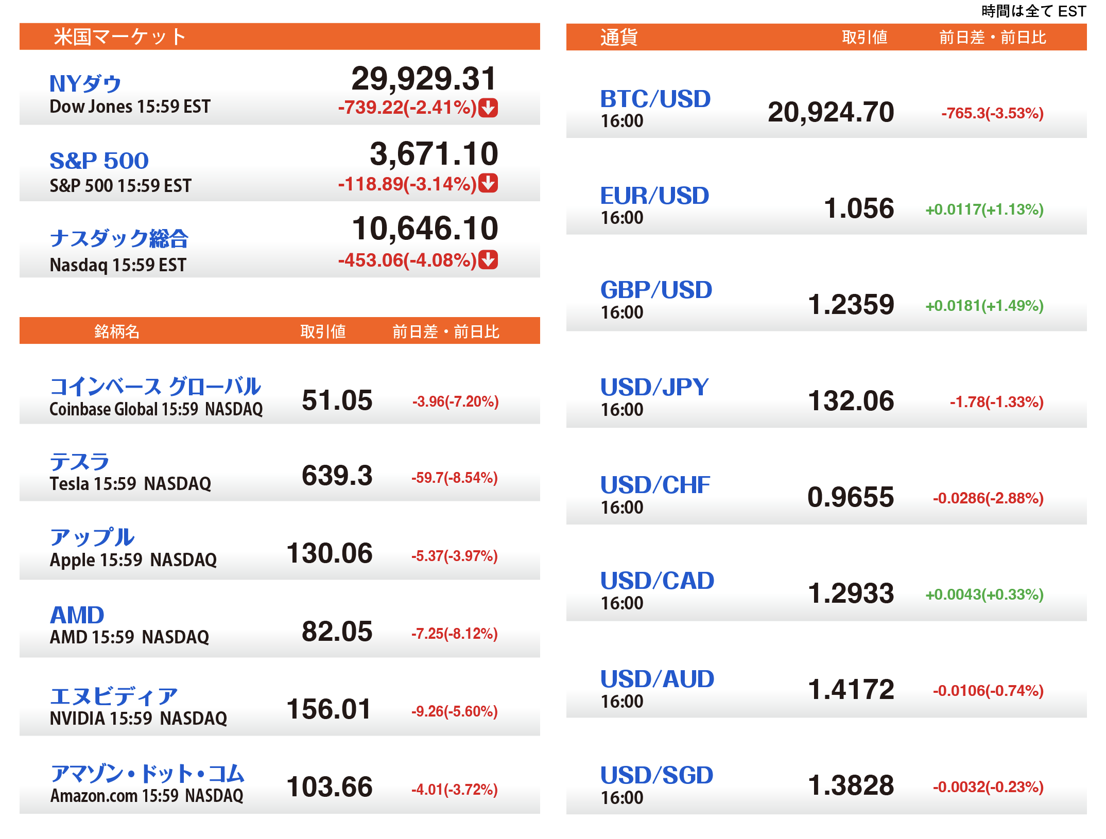Click the 銘柄名 column header

[117, 331]
